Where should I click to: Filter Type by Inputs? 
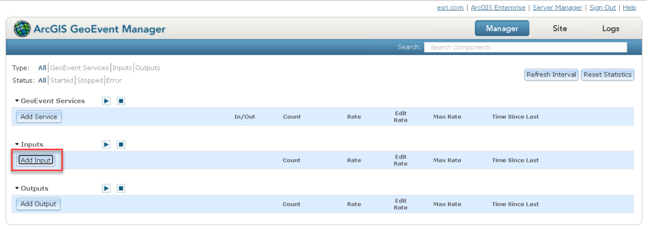(122, 68)
